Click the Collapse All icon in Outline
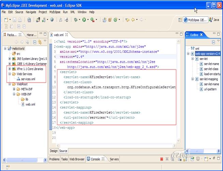 (213, 42)
